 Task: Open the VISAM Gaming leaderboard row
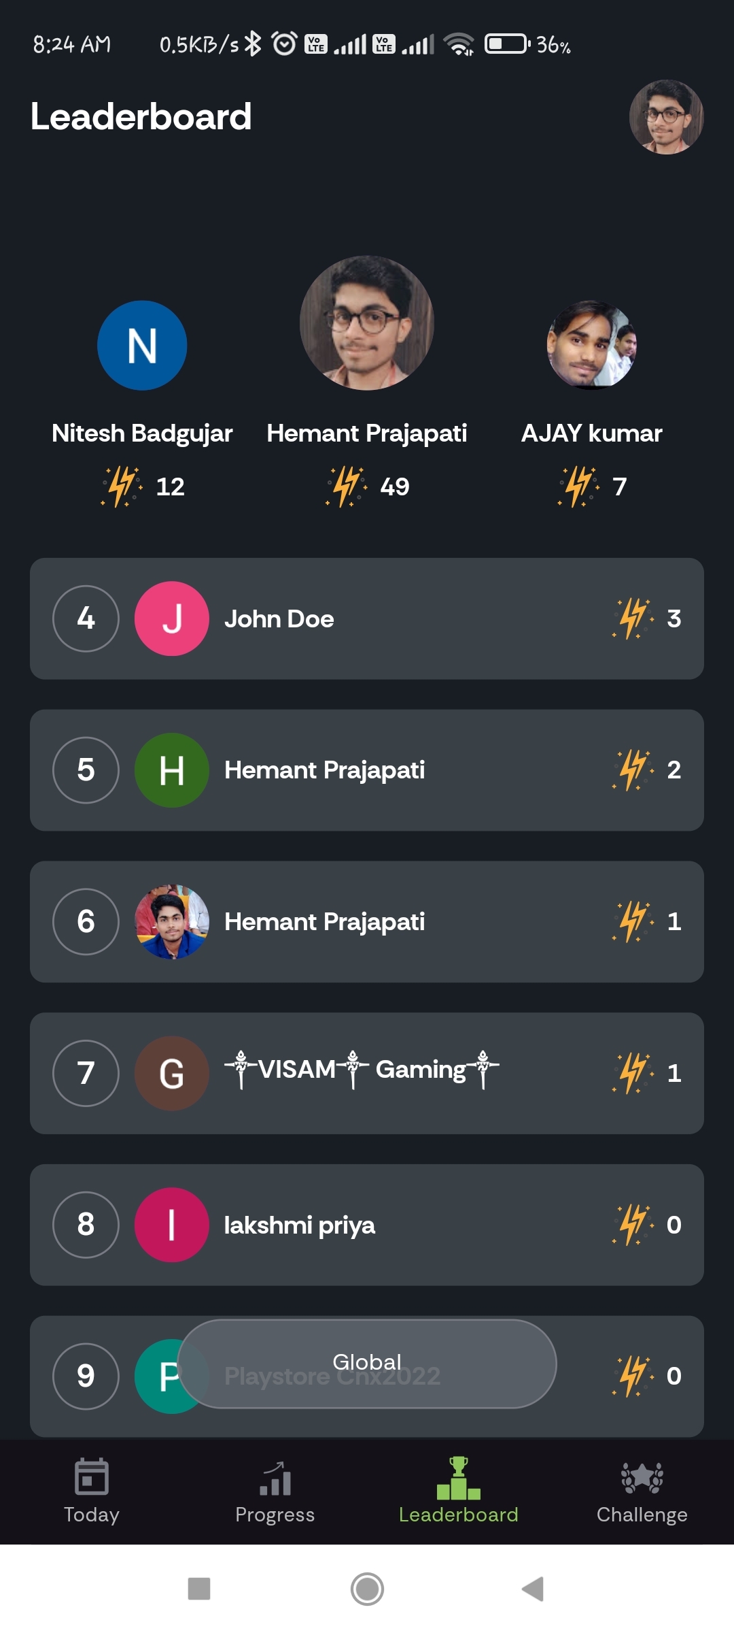(x=408, y=1074)
